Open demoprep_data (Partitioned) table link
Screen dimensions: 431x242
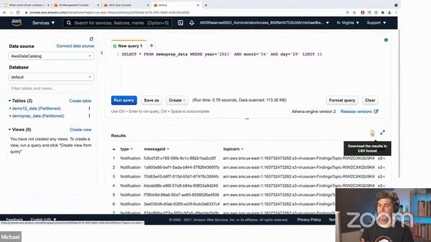38,116
